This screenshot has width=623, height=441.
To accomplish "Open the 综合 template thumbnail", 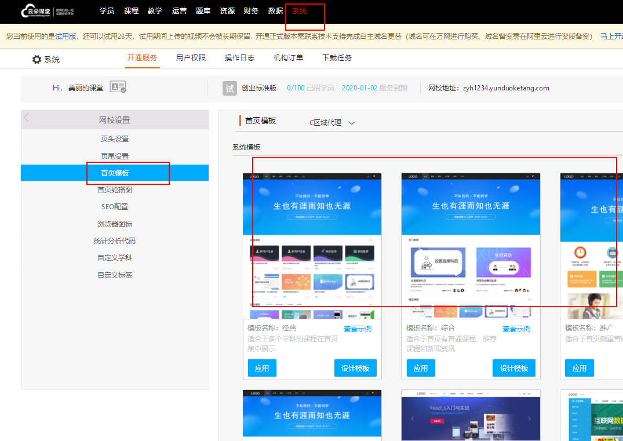I will click(x=471, y=246).
